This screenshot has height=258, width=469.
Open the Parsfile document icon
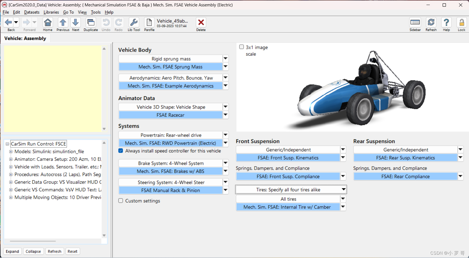149,22
